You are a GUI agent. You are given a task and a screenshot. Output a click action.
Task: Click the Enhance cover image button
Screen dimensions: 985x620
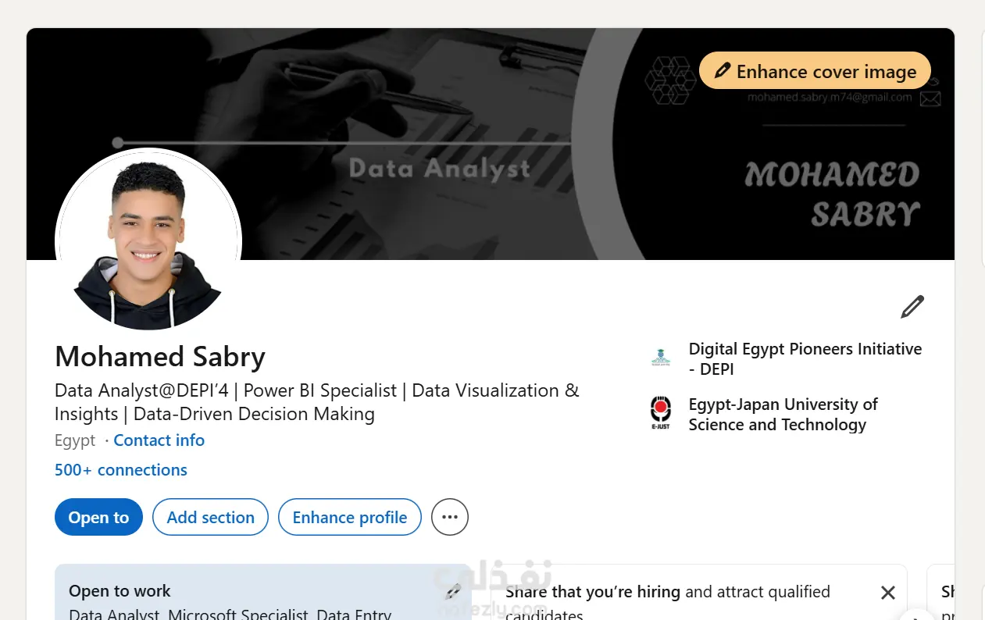coord(815,71)
